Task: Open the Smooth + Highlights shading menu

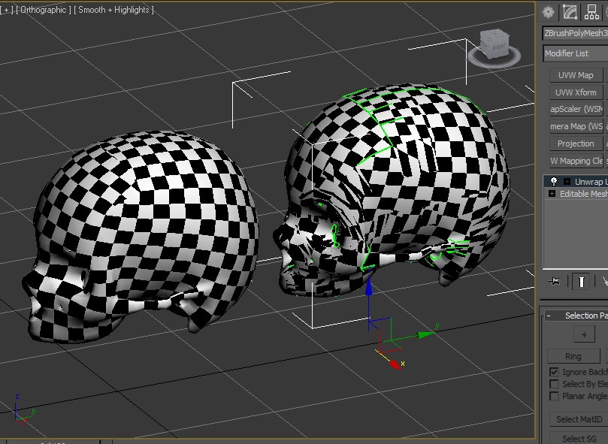Action: [113, 11]
